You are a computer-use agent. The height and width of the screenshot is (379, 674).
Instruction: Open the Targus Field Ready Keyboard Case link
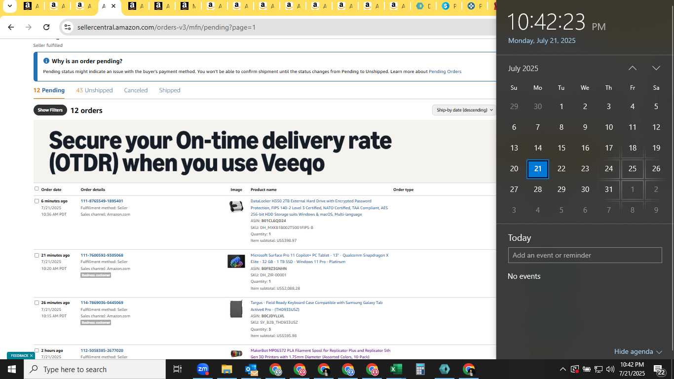tap(316, 306)
